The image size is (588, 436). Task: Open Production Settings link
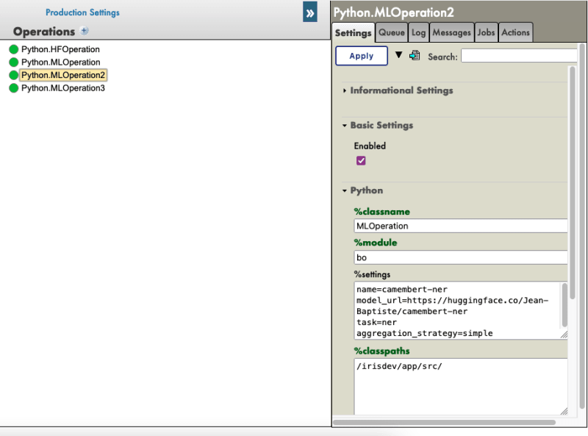(82, 12)
